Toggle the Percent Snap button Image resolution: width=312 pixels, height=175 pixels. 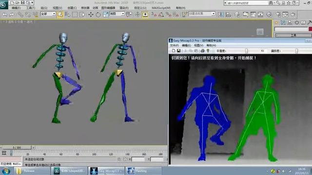point(169,15)
